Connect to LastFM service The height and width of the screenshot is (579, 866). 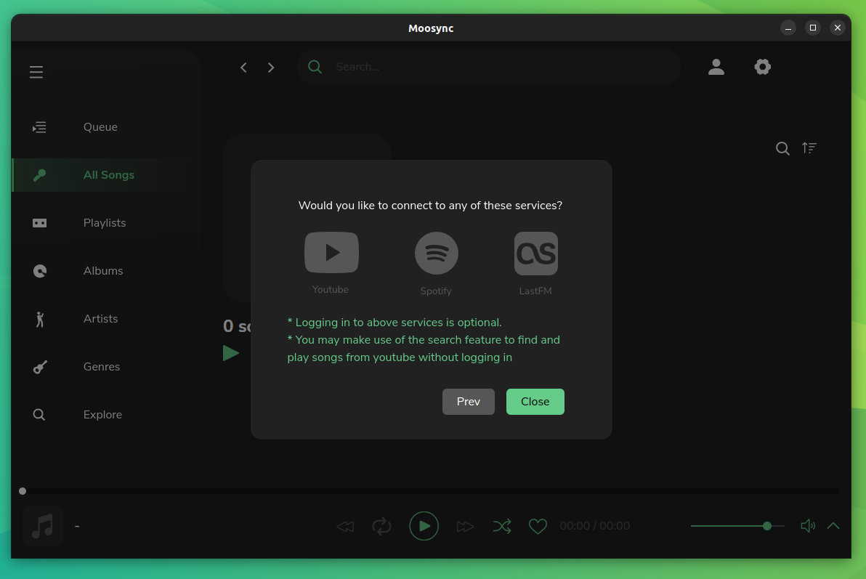pyautogui.click(x=535, y=252)
